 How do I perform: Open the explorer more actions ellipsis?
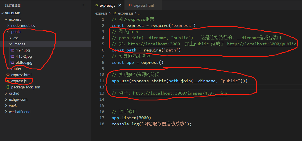click(84, 5)
